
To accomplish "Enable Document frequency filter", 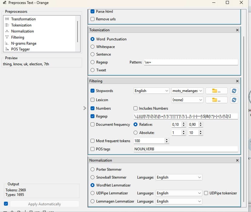I will pos(92,125).
